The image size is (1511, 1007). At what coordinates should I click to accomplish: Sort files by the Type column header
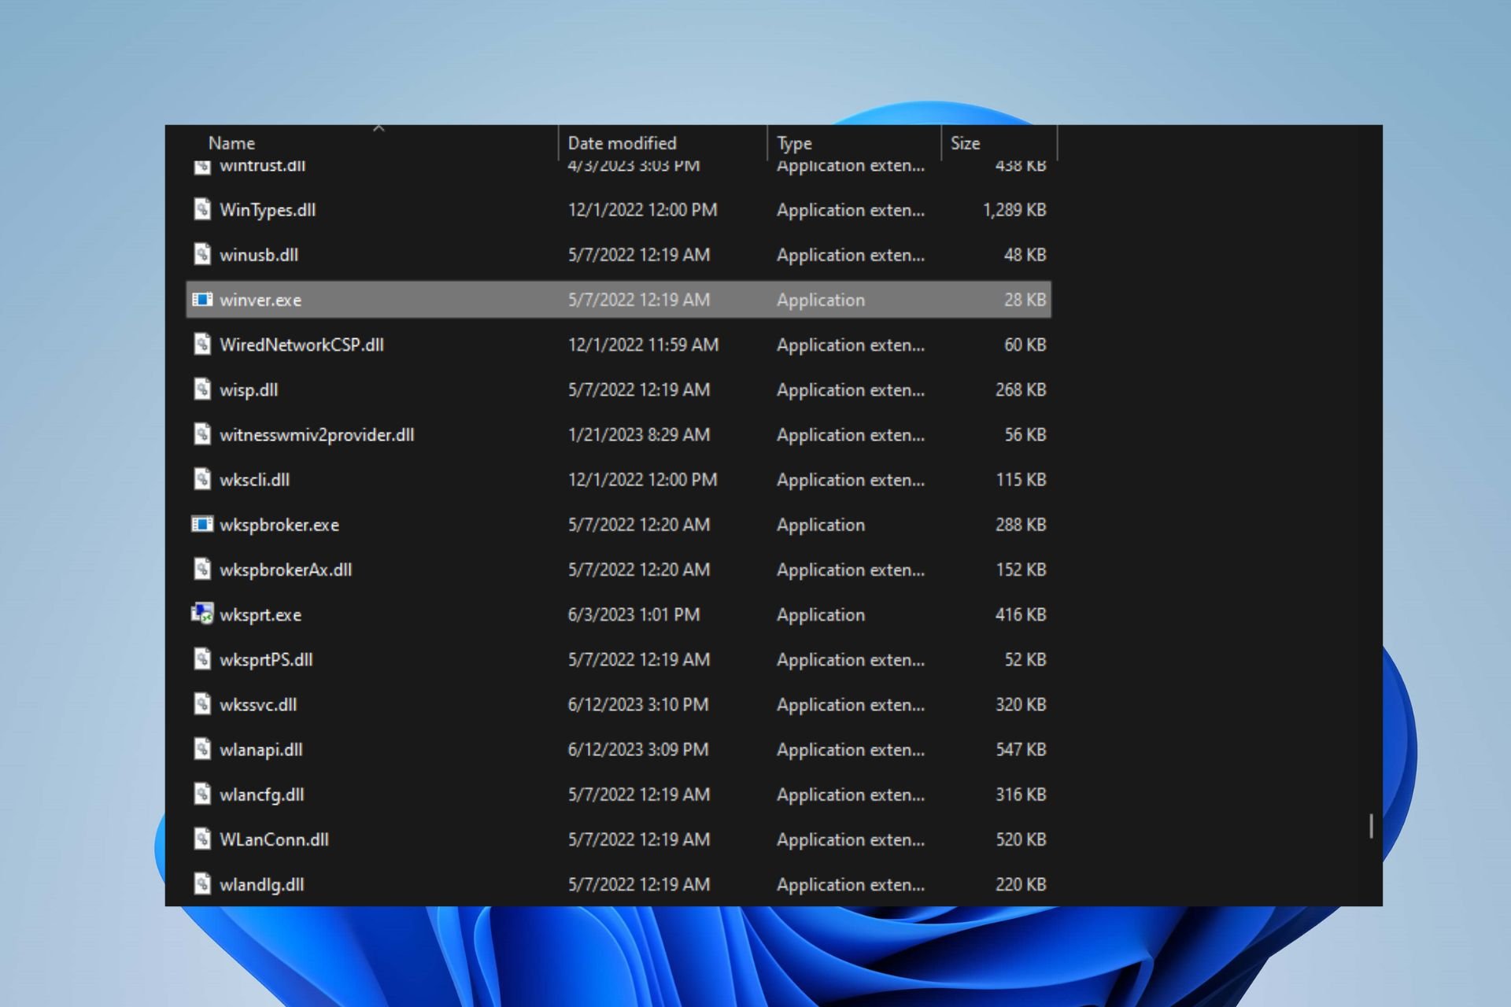[x=794, y=143]
